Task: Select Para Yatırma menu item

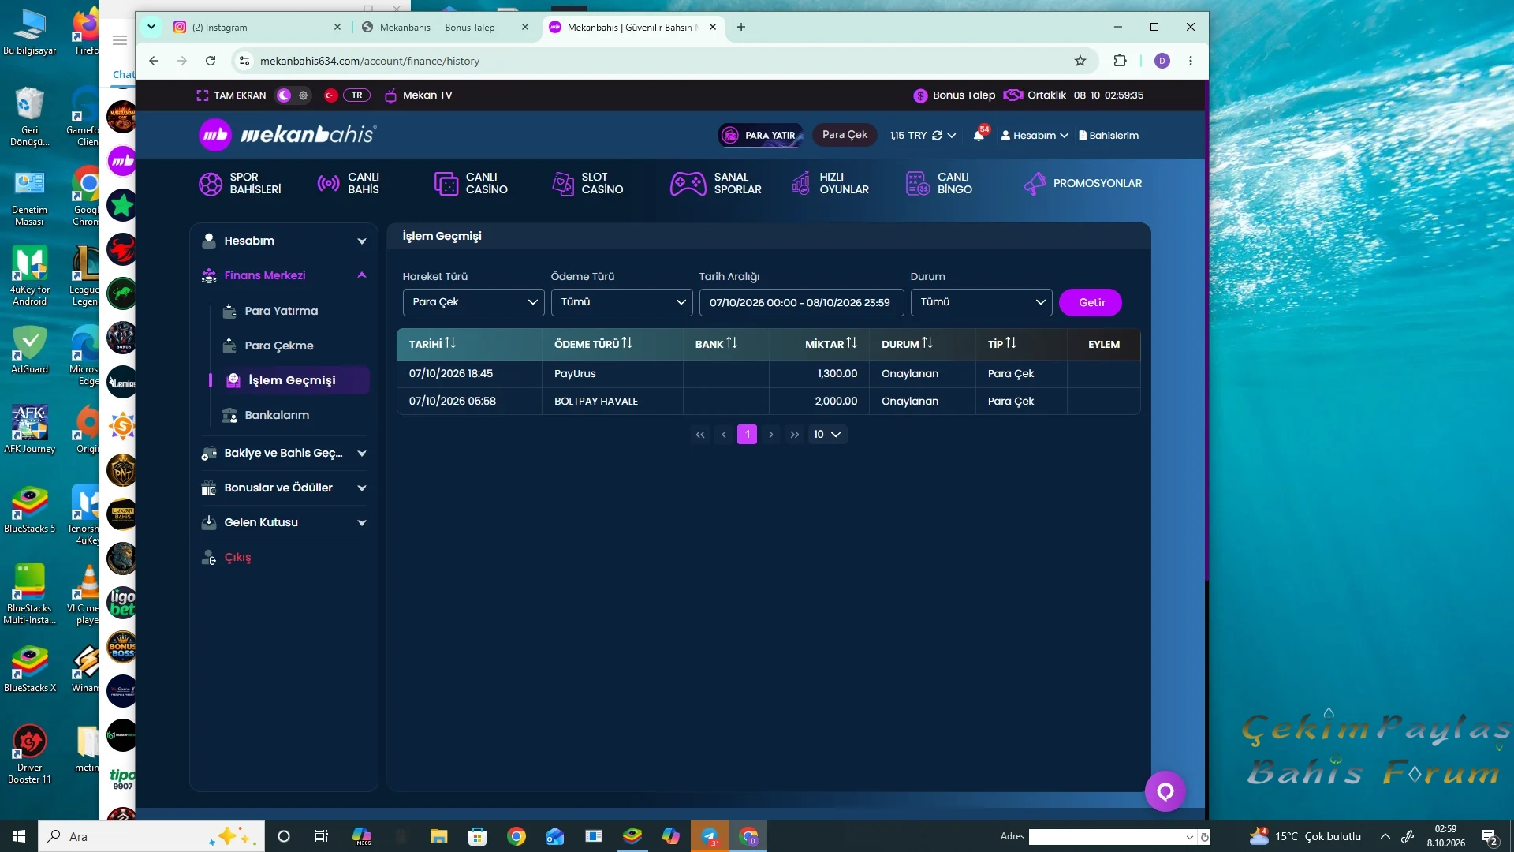Action: (281, 311)
